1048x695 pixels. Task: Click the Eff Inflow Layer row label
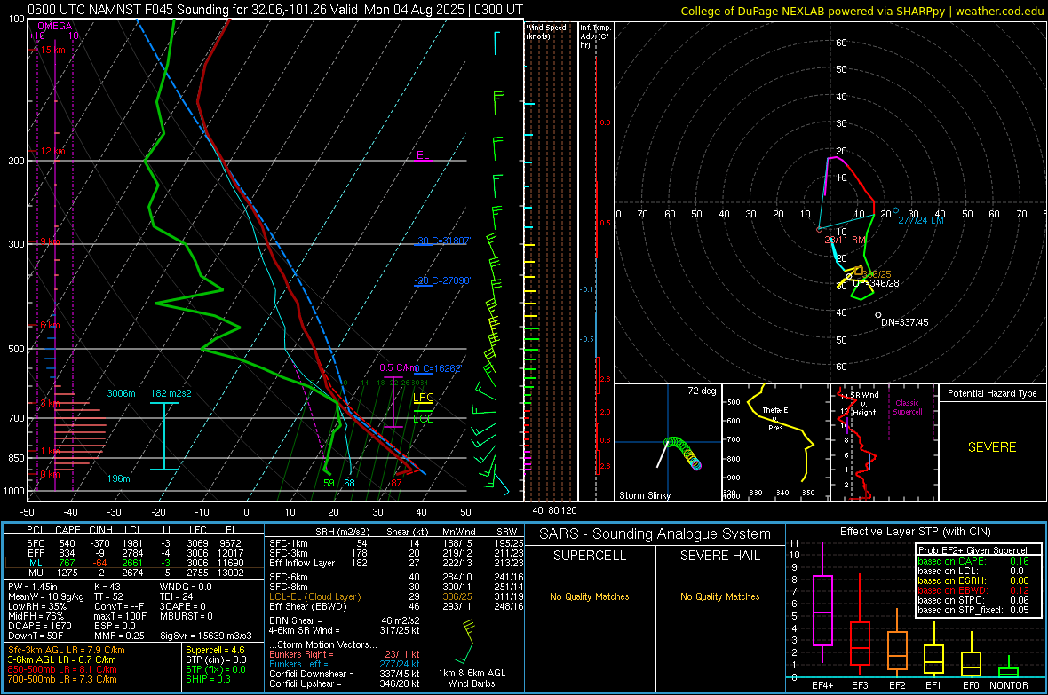(301, 563)
